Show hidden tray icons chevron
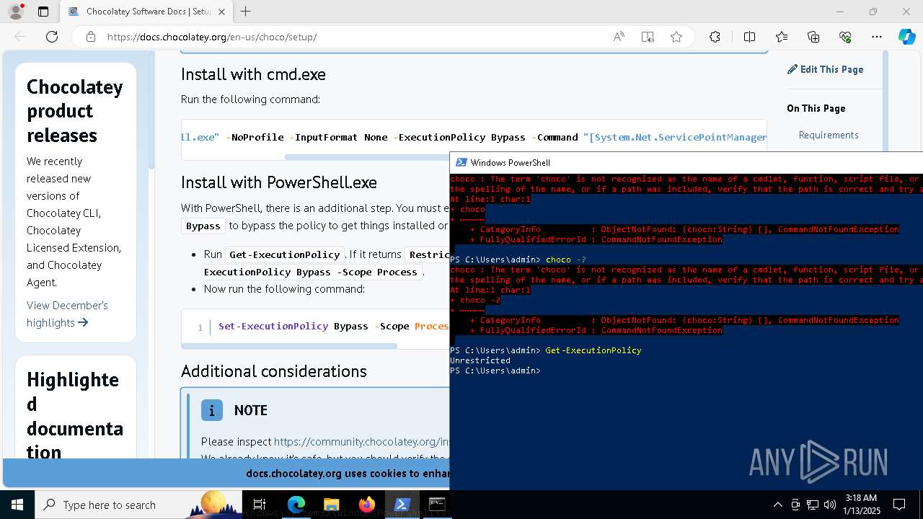Viewport: 923px width, 519px height. click(x=777, y=505)
